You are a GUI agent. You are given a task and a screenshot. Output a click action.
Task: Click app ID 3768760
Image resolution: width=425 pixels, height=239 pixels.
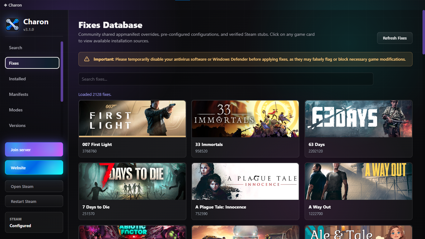89,151
